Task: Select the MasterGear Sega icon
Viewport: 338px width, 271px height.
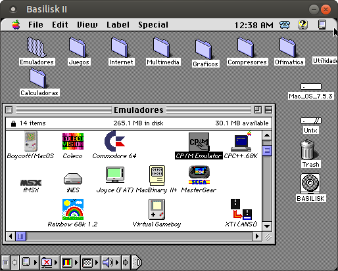Action: [199, 175]
